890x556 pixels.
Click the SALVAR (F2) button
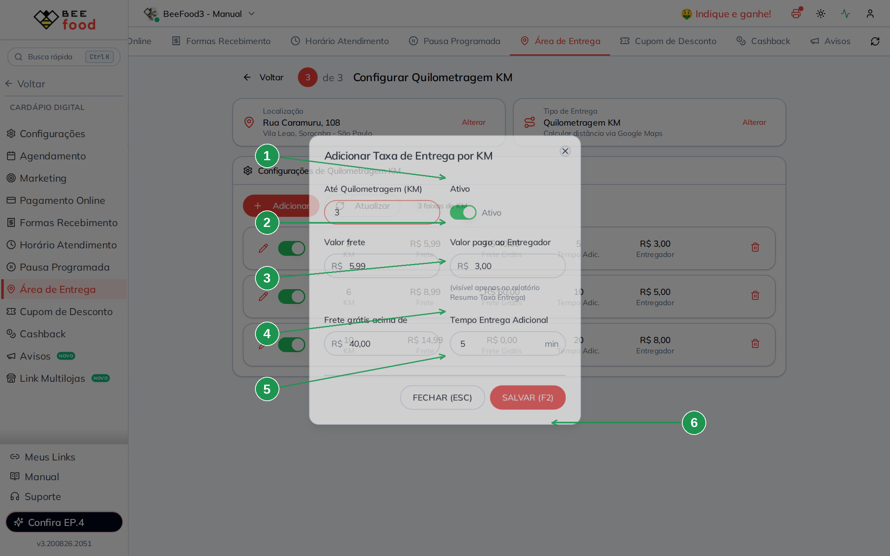528,397
